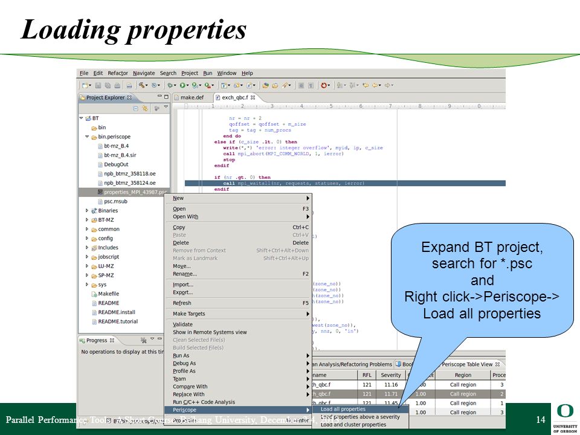
Task: Toggle the block selection mode icon
Action: coord(301,85)
